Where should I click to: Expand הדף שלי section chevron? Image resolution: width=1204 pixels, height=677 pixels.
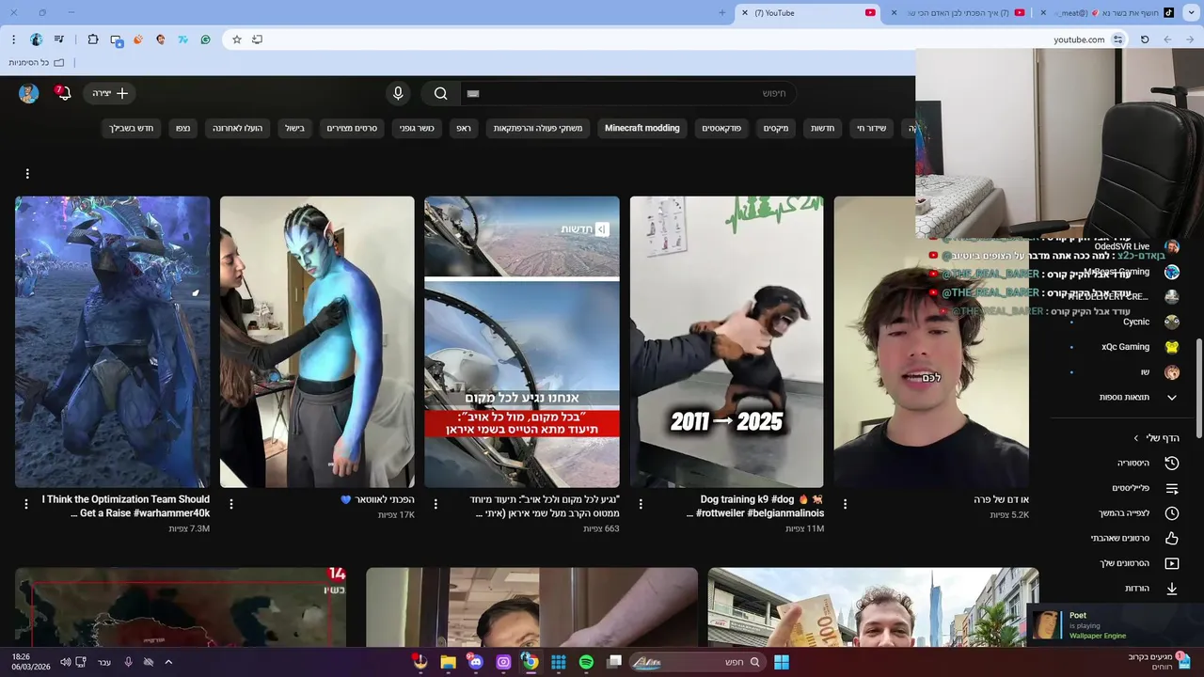point(1136,438)
